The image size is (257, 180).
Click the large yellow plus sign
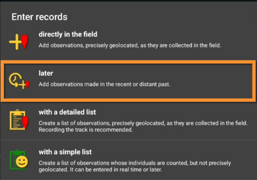[x=15, y=42]
